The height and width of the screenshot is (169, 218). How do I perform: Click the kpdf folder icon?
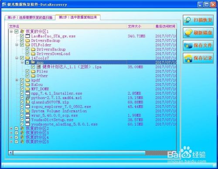click(x=27, y=80)
